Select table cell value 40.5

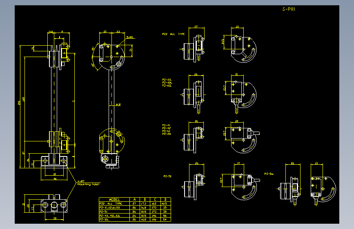(165, 203)
